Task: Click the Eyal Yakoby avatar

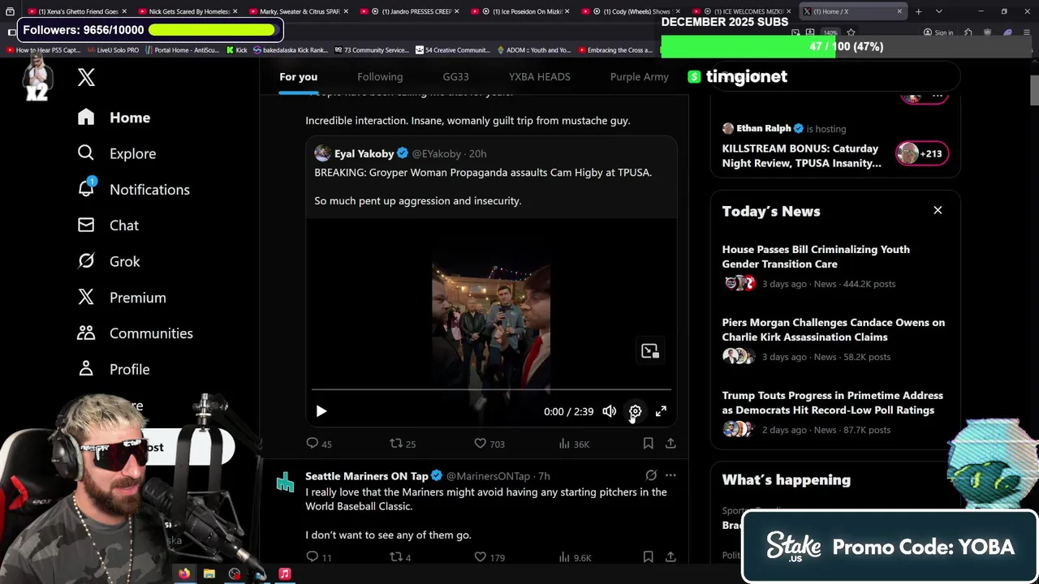Action: pyautogui.click(x=322, y=153)
